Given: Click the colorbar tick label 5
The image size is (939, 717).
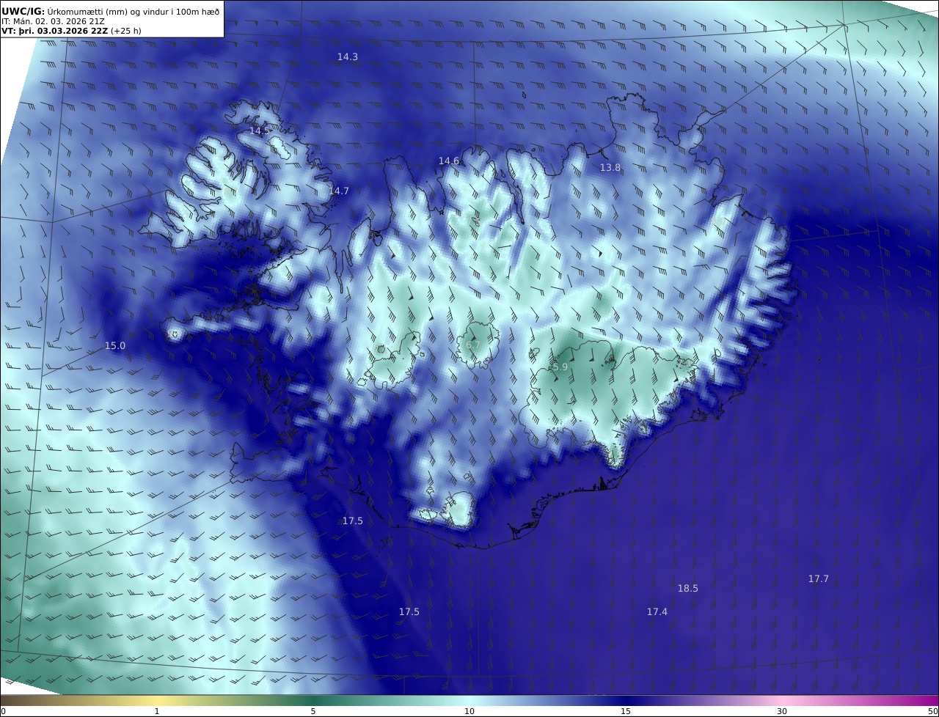Looking at the screenshot, I should coord(313,711).
